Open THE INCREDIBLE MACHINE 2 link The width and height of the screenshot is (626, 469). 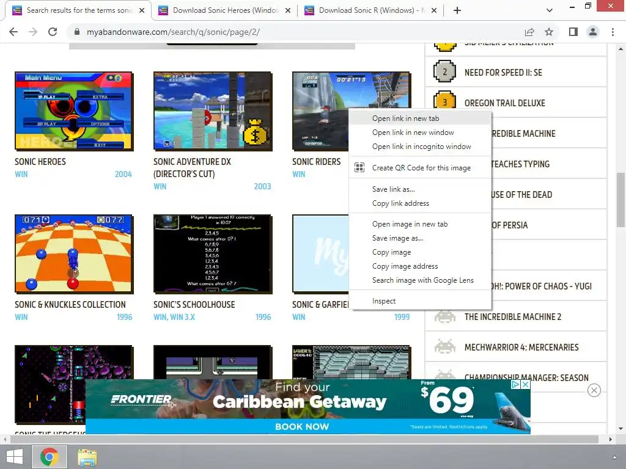pyautogui.click(x=513, y=317)
